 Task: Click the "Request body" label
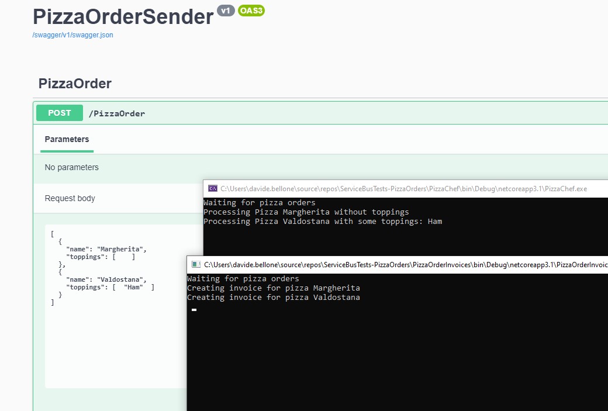70,198
